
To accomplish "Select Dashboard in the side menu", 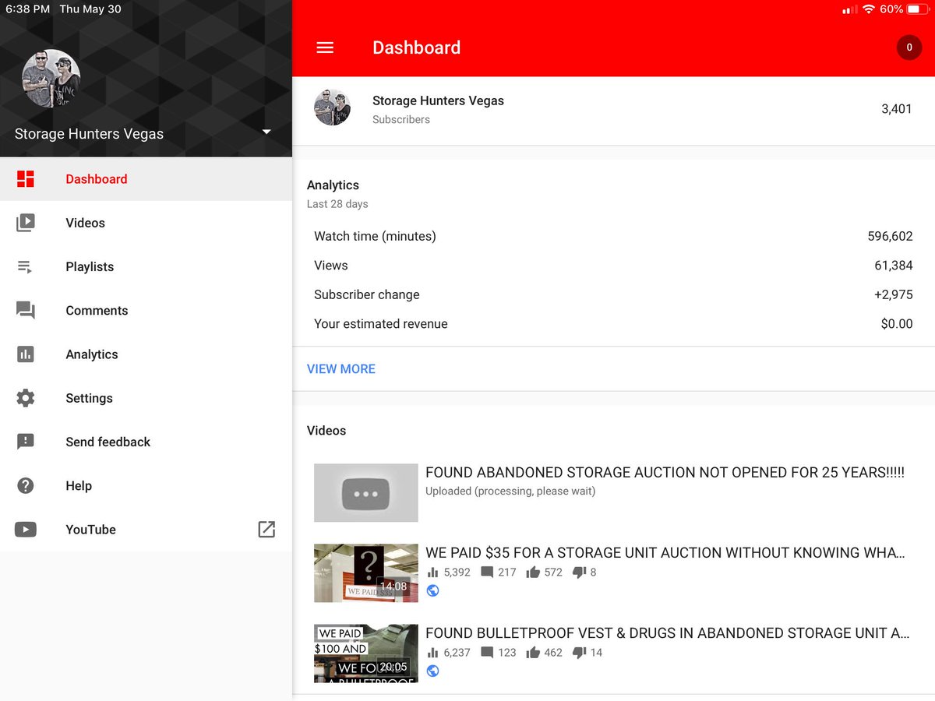I will pyautogui.click(x=146, y=179).
